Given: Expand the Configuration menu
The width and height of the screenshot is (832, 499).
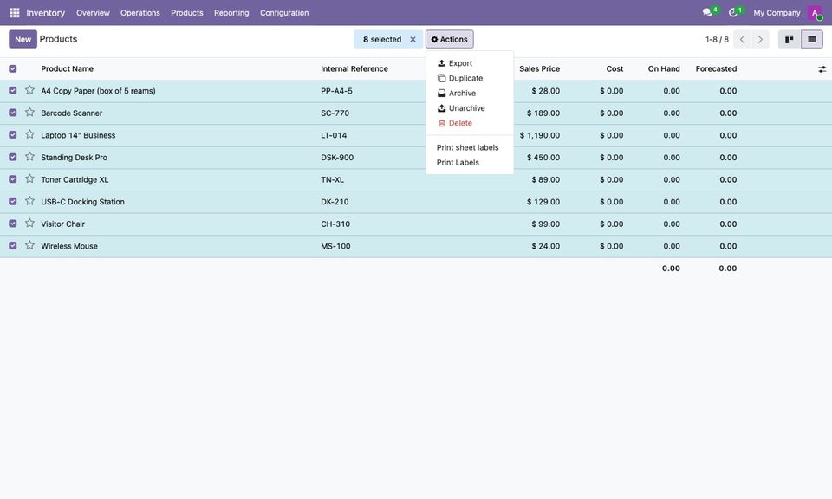Looking at the screenshot, I should coord(284,13).
